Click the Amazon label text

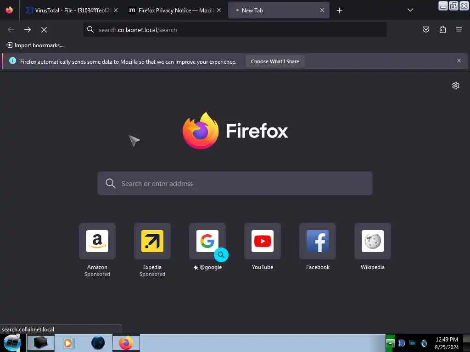click(x=97, y=267)
